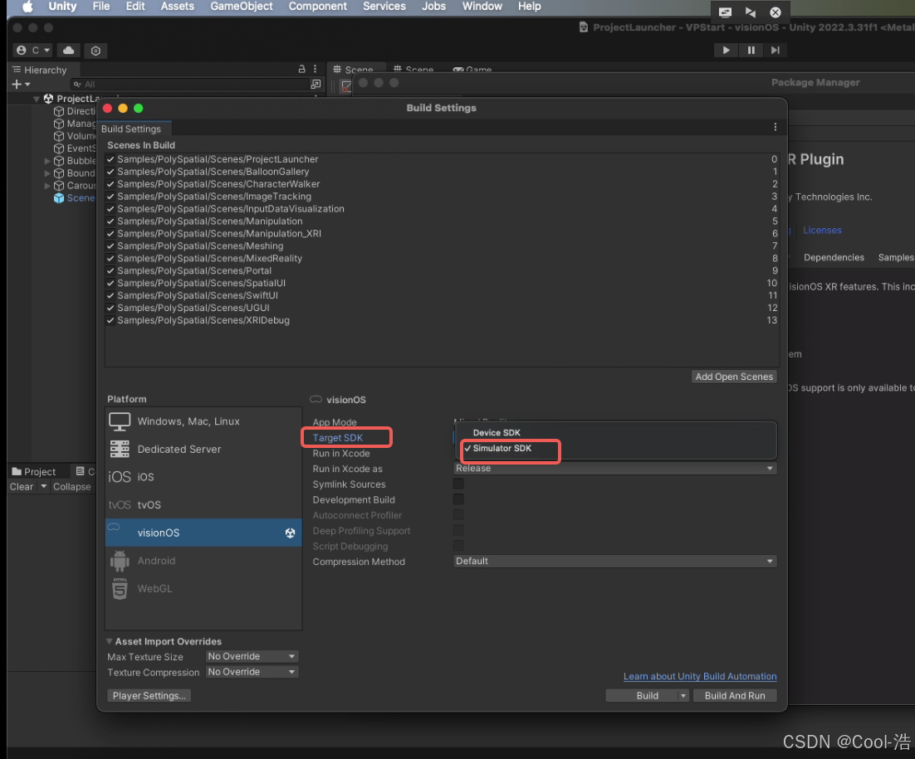Click the circled X icon in menu bar
Screen dimensions: 915x759
[775, 12]
